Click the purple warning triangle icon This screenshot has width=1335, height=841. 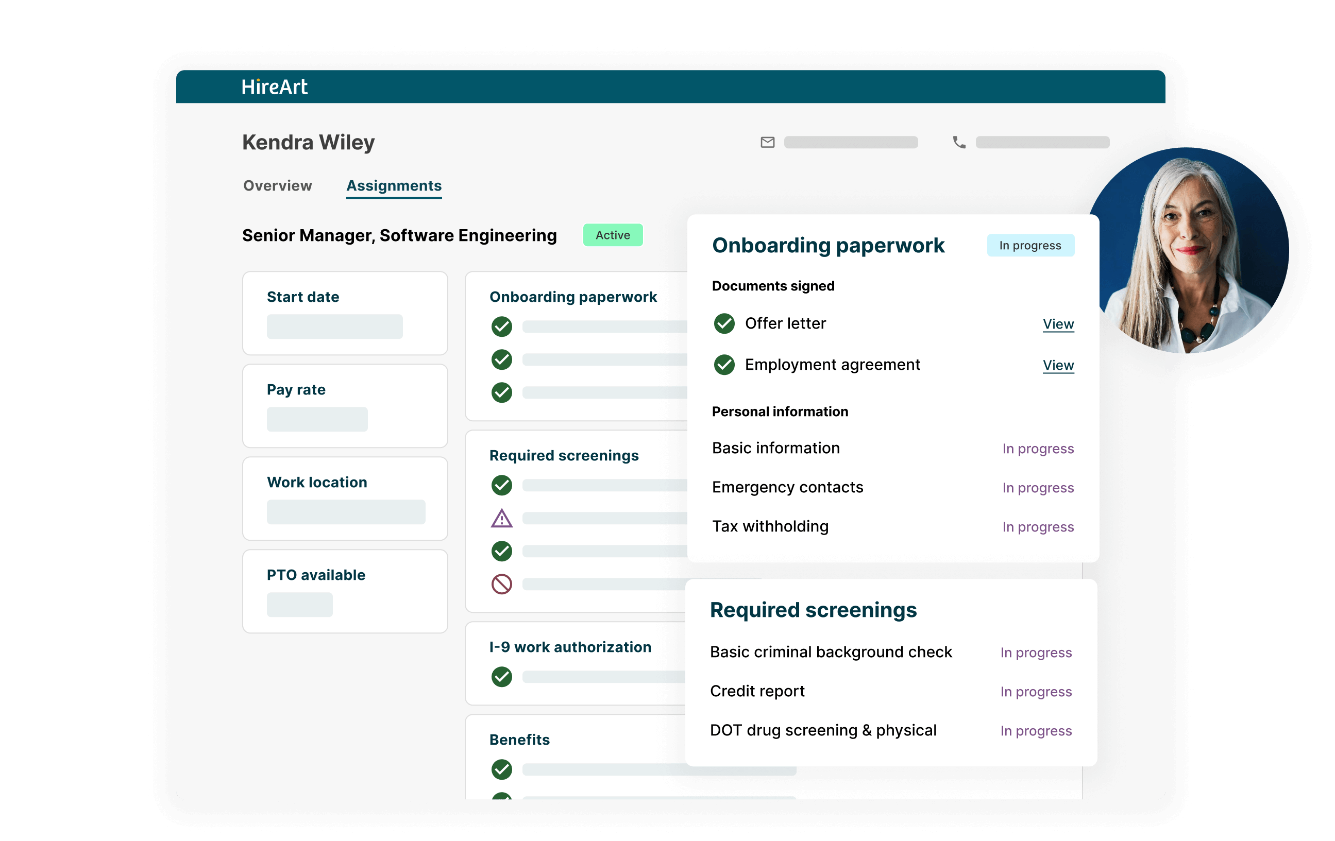[501, 519]
